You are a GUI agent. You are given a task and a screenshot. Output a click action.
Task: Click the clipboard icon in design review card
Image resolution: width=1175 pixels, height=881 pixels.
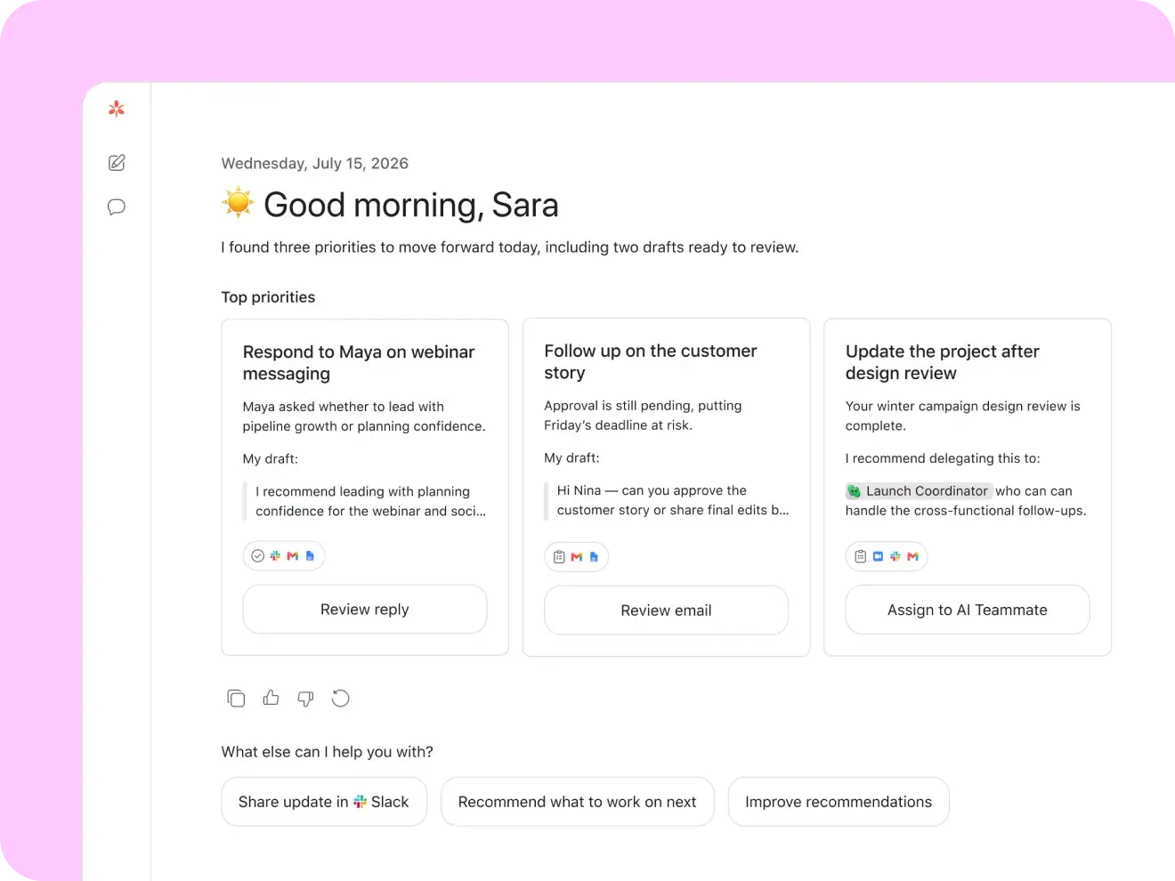(x=861, y=556)
